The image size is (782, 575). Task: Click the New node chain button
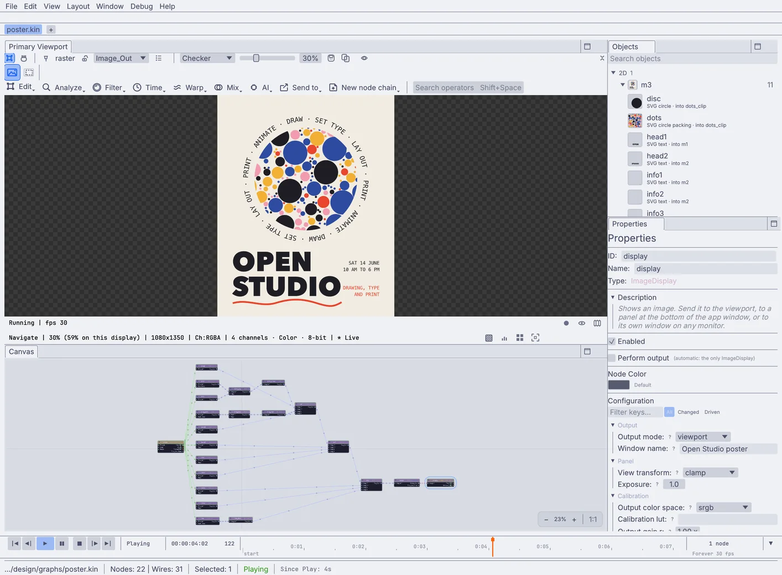point(364,87)
